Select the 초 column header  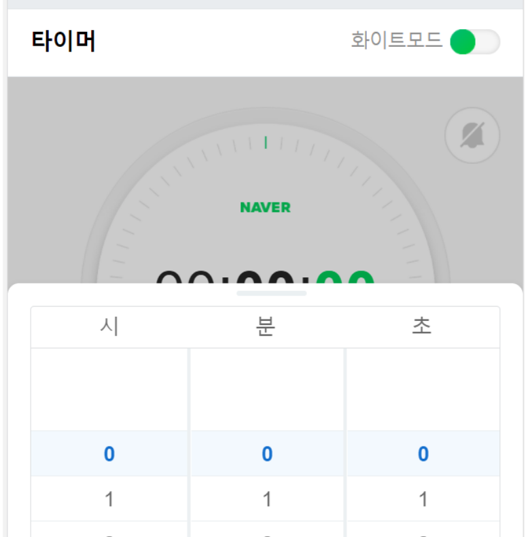coord(422,326)
